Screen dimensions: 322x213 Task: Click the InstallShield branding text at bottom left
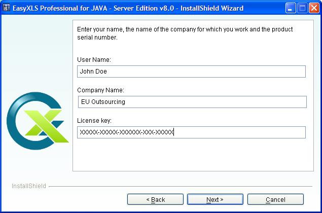(x=28, y=186)
